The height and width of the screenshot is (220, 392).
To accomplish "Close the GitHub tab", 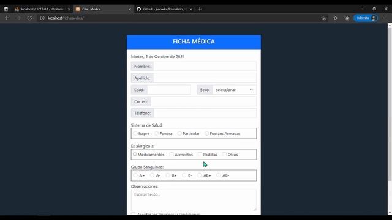I will (191, 9).
